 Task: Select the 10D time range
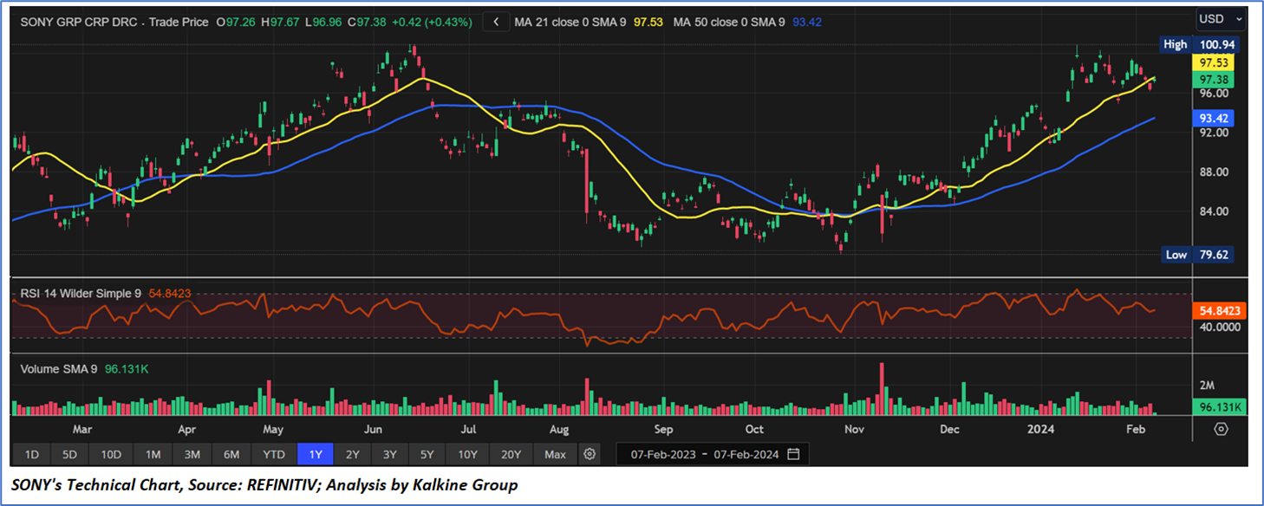click(x=111, y=454)
